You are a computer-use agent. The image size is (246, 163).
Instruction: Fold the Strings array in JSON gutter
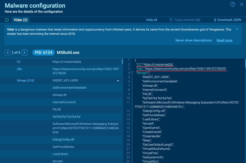[133, 73]
